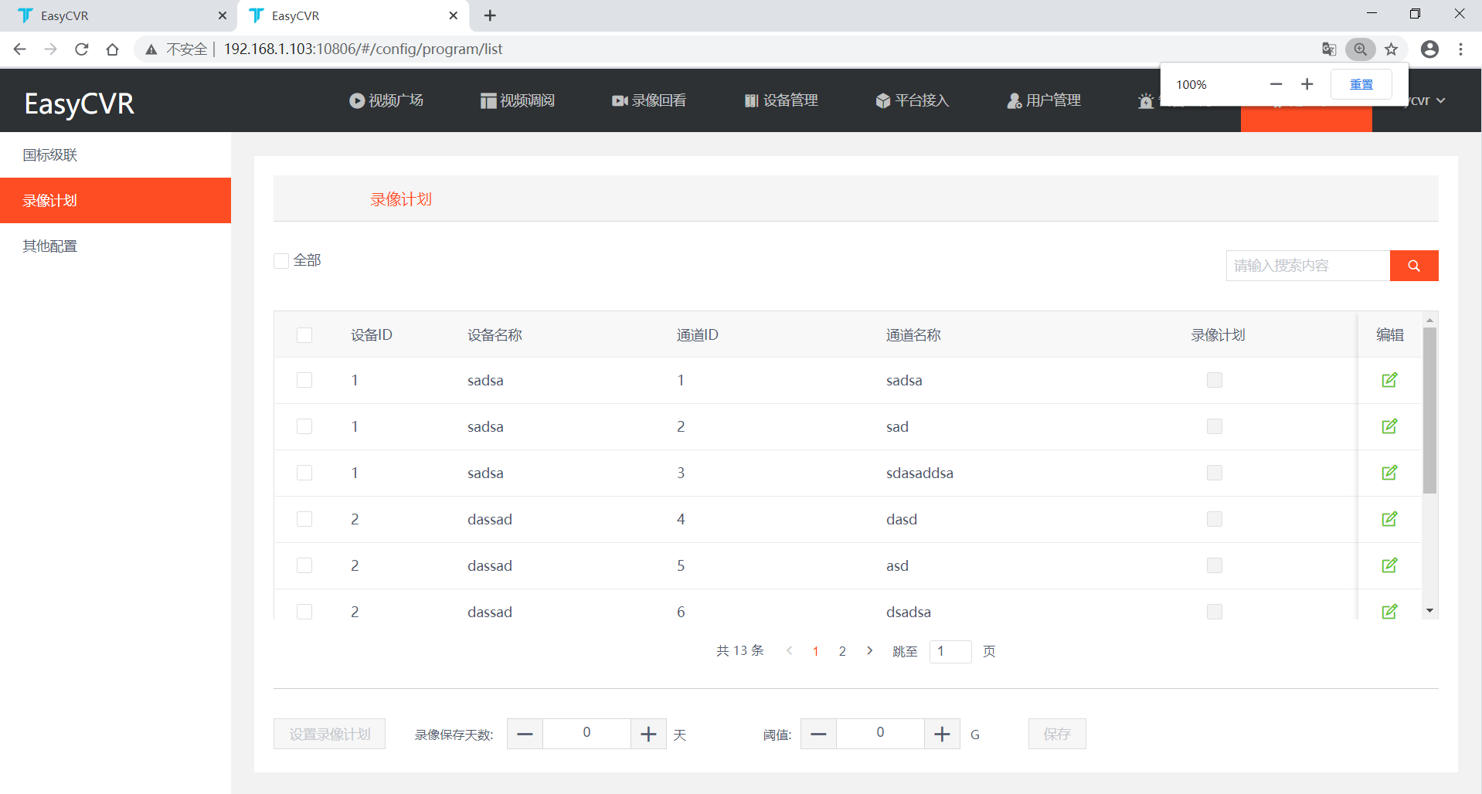
Task: Open edit icon for channel sdasaddsa
Action: pyautogui.click(x=1389, y=473)
